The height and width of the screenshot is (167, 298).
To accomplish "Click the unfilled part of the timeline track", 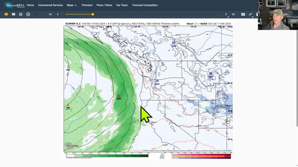I will (156, 14).
